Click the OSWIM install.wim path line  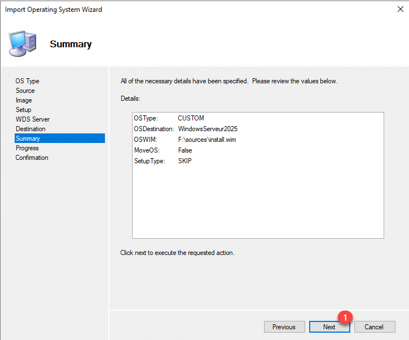tap(185, 140)
